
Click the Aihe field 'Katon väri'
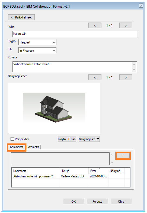tap(75, 34)
